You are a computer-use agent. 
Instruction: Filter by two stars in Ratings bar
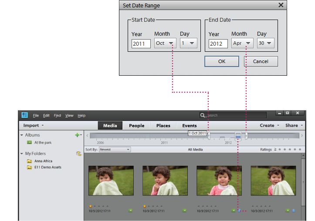click(285, 149)
